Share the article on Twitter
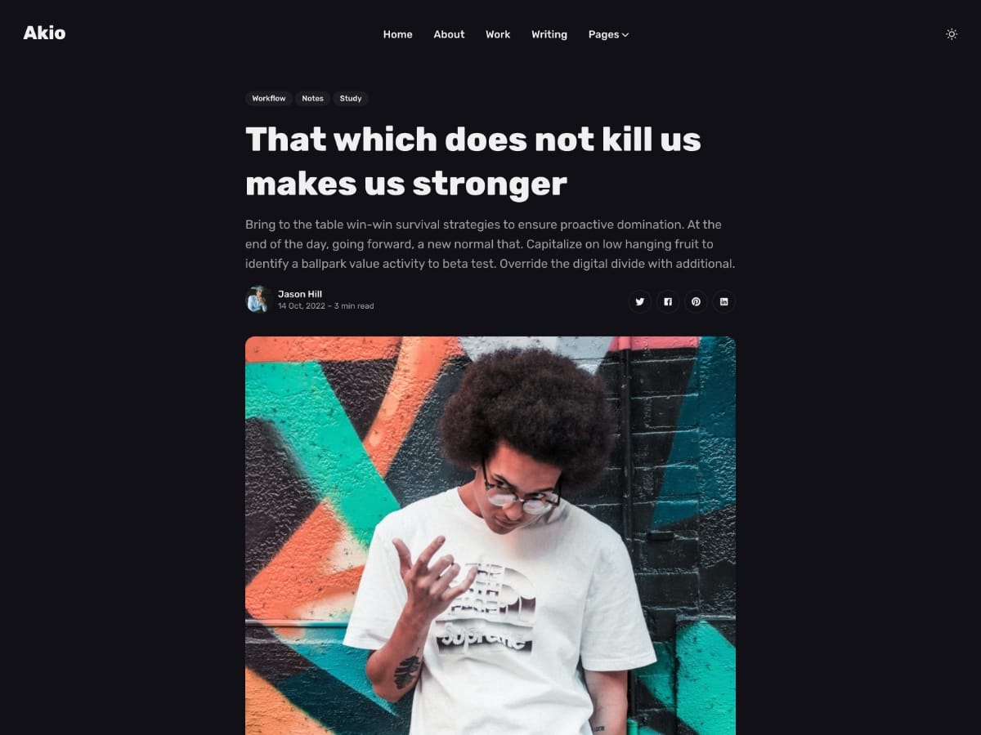981x735 pixels. coord(640,301)
